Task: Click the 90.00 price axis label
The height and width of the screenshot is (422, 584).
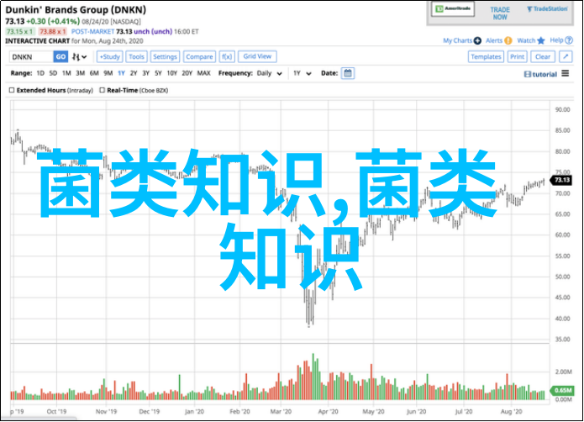Action: point(562,110)
